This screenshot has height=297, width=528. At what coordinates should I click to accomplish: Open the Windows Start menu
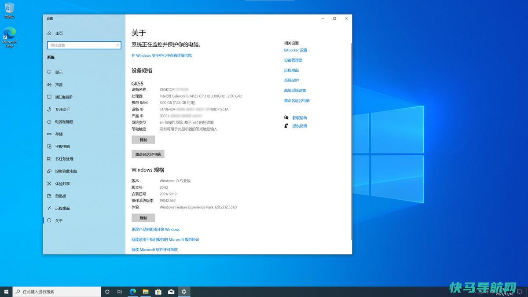(6, 292)
